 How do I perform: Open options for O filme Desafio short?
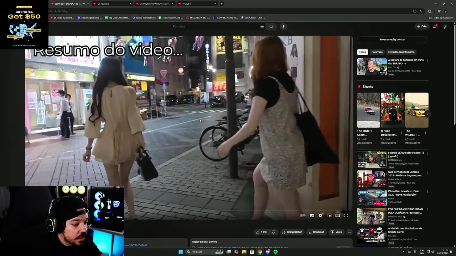[401, 132]
